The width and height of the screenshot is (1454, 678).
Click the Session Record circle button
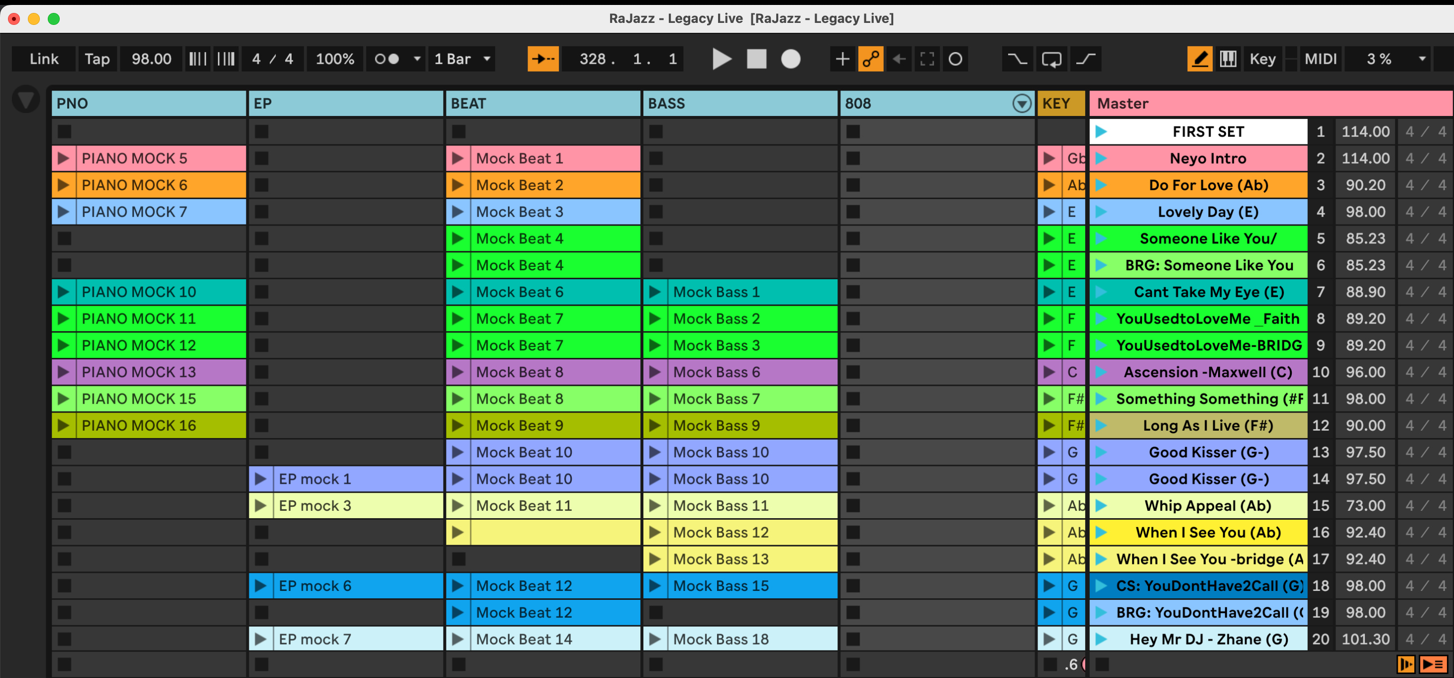click(955, 59)
